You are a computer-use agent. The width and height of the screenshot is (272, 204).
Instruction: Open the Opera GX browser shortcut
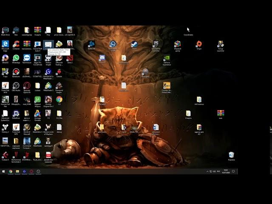tap(27, 85)
